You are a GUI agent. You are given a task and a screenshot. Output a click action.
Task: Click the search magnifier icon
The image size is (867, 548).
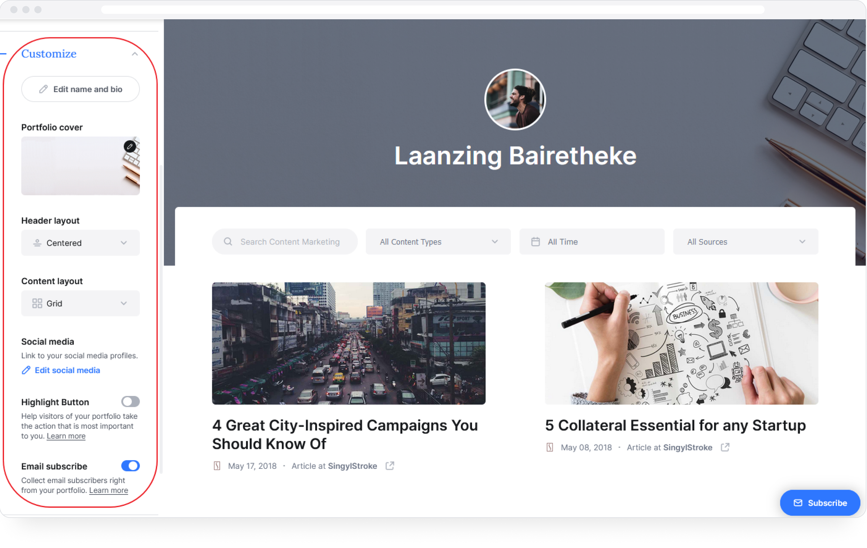click(228, 241)
